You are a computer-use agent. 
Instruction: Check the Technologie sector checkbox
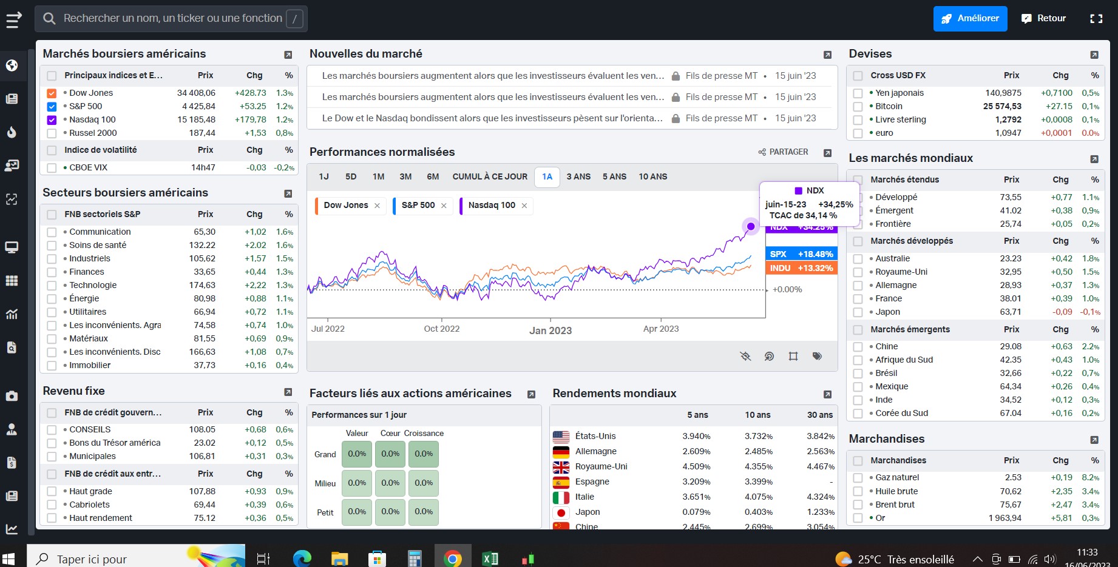tap(52, 286)
